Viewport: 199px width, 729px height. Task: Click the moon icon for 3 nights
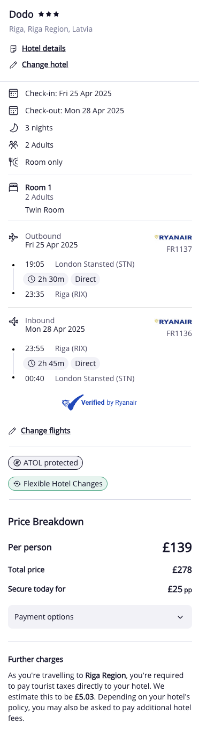coord(13,128)
